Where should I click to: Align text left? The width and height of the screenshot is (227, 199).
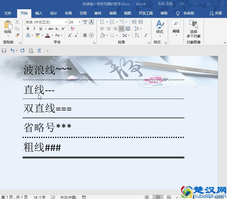click(x=102, y=29)
